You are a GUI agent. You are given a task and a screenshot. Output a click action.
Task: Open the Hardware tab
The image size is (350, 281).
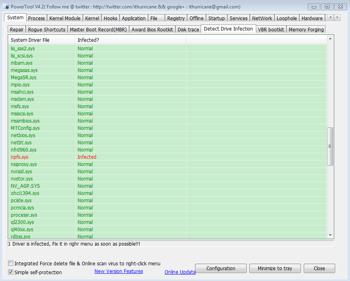(312, 18)
